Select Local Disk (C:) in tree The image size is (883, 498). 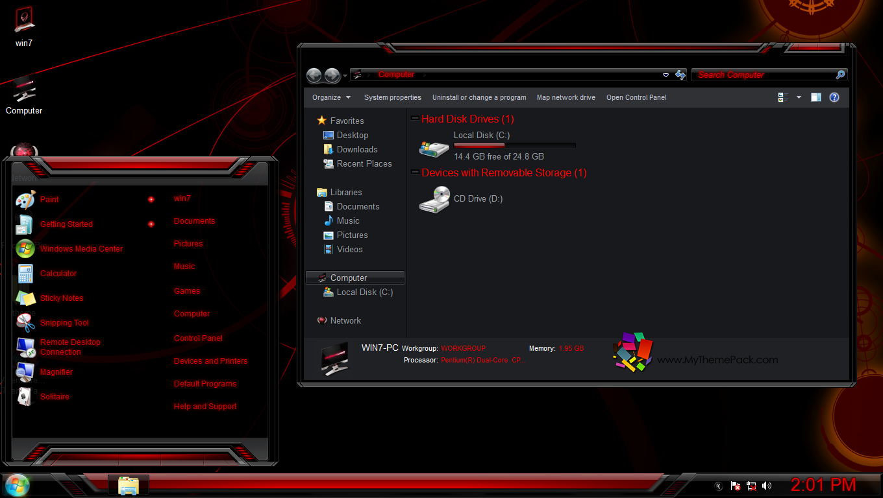358,292
